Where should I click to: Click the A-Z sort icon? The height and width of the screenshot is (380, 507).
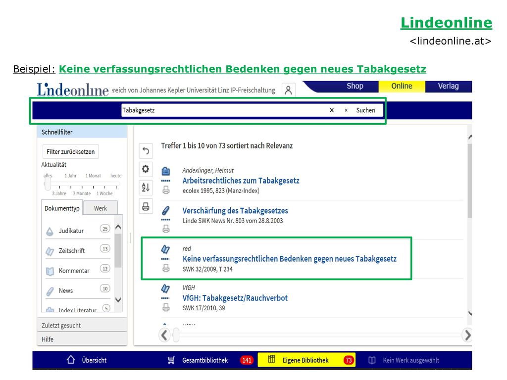[146, 188]
